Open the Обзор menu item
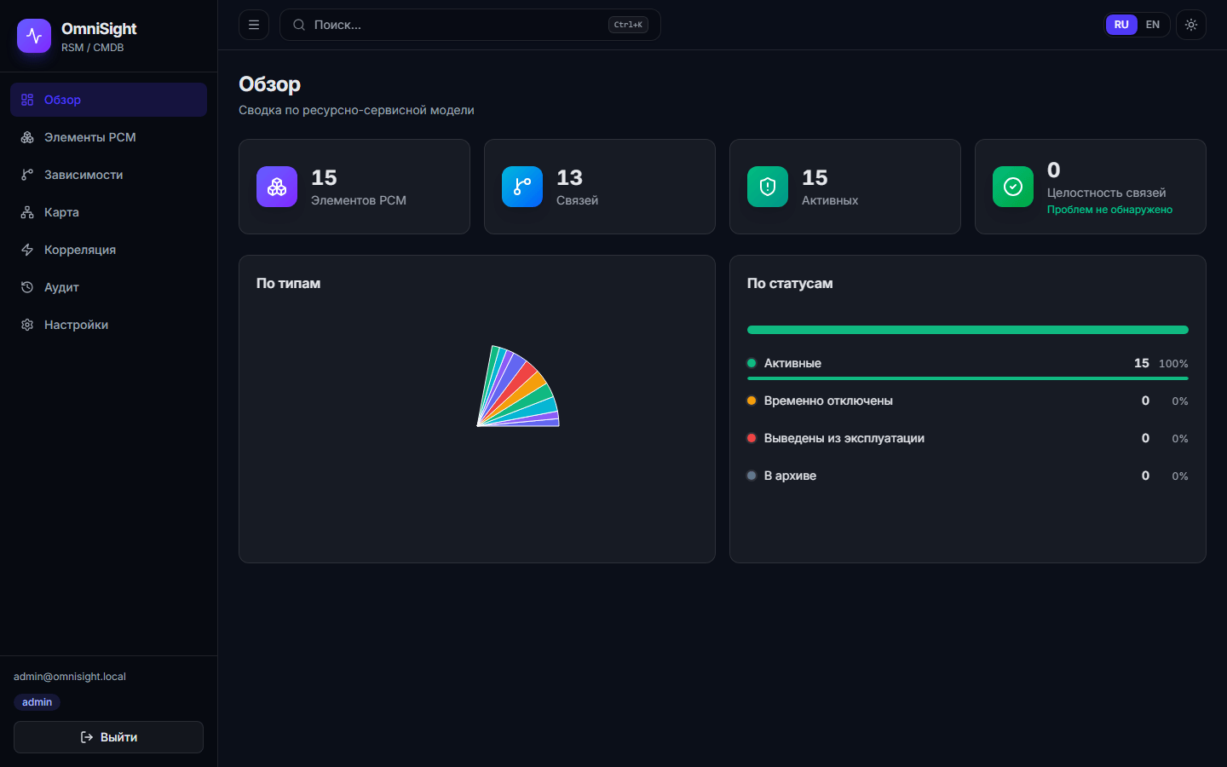 pos(108,100)
